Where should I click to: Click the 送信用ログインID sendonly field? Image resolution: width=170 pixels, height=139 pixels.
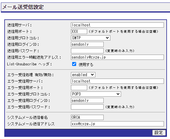(87, 44)
